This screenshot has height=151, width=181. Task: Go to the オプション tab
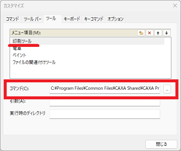(x=115, y=19)
